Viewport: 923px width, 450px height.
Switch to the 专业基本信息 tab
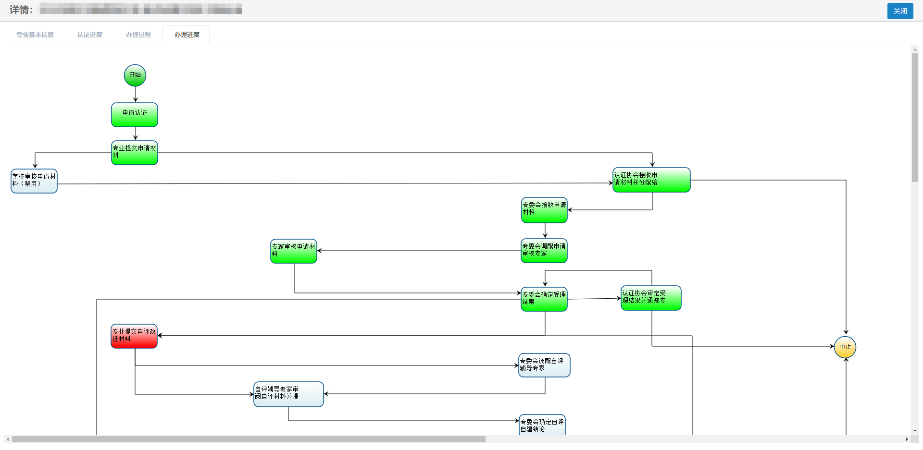35,35
